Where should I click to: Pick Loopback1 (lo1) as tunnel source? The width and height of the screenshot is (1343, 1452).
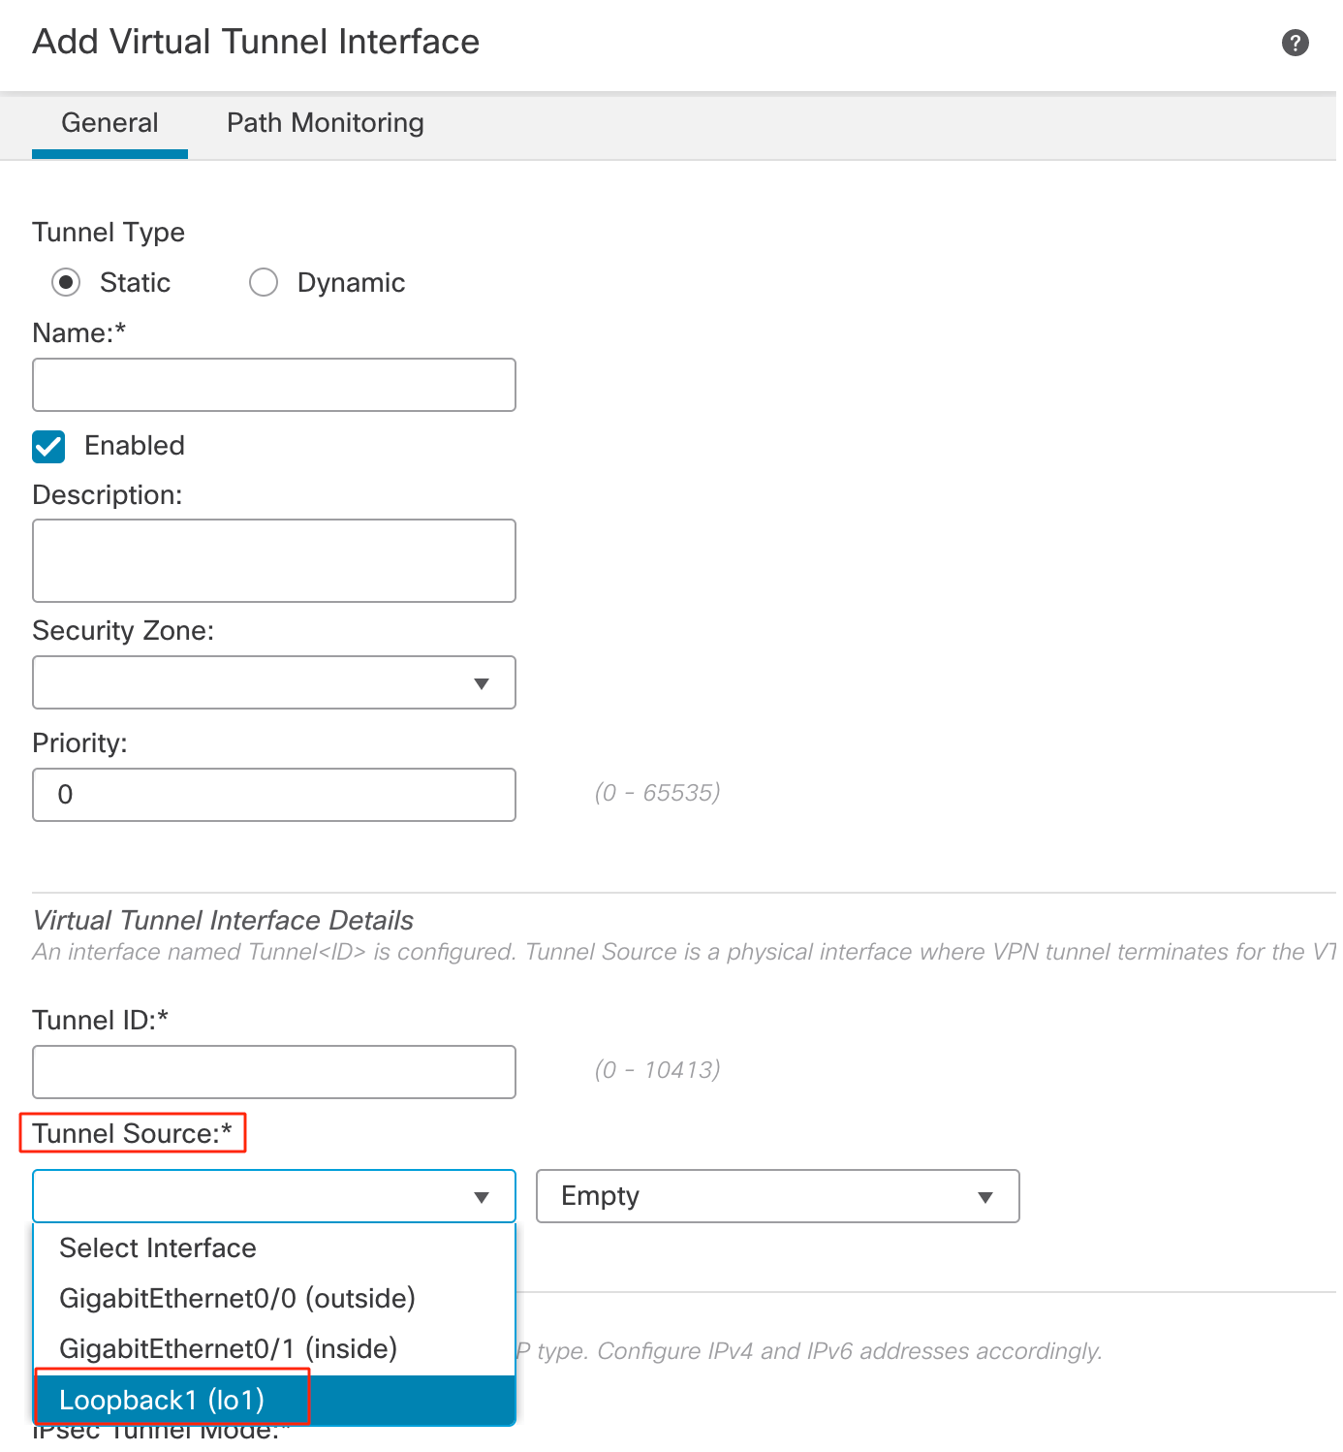tap(162, 1401)
